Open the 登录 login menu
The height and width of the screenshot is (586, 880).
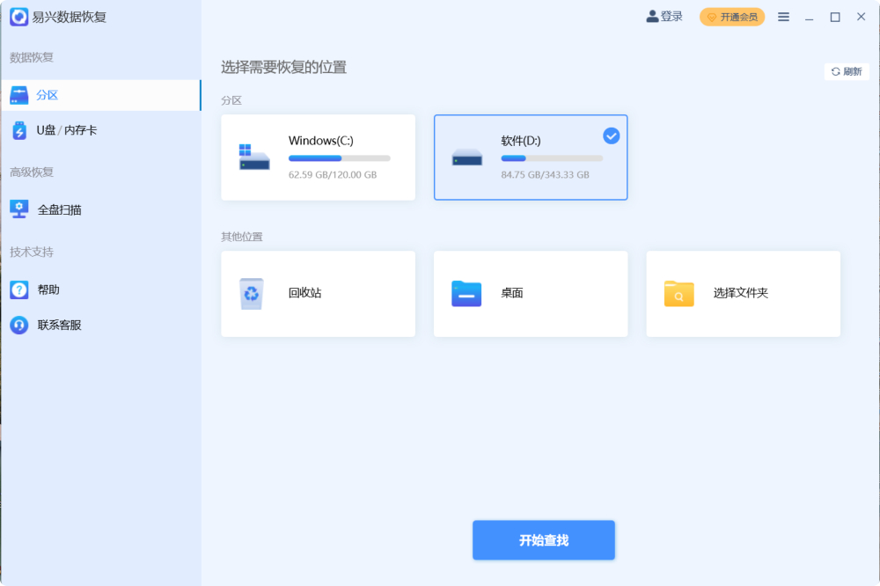[664, 16]
